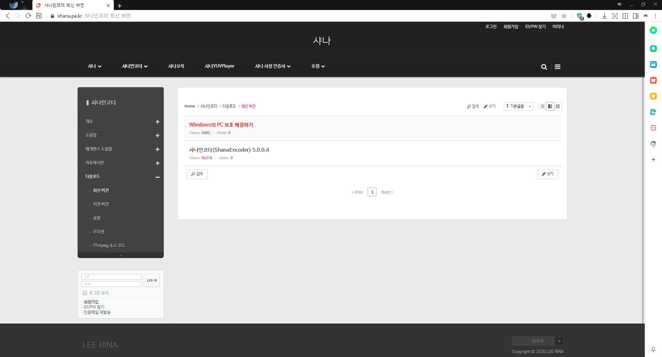
Task: Open 샤나인코더(ShanaEncoder) 5.0.0.4 post
Action: pyautogui.click(x=229, y=150)
